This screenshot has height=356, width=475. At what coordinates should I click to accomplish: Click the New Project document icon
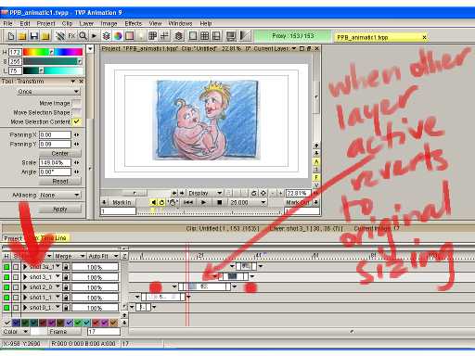tap(11, 36)
